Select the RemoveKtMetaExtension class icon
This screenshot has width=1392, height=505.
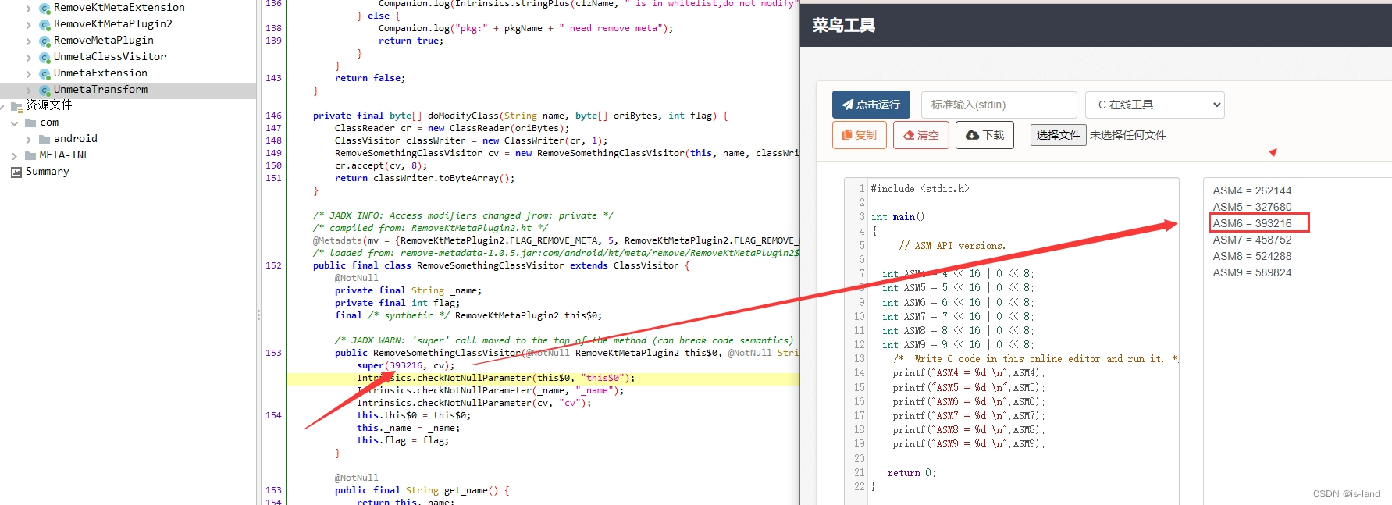[45, 8]
